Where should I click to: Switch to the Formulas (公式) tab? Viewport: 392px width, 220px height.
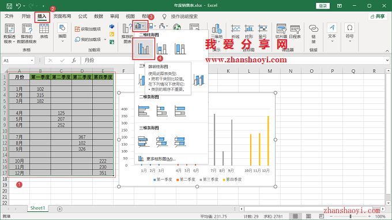pos(82,16)
